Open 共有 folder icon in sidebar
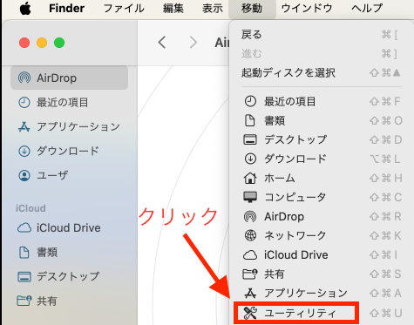Screen dimensions: 414x325 24,301
